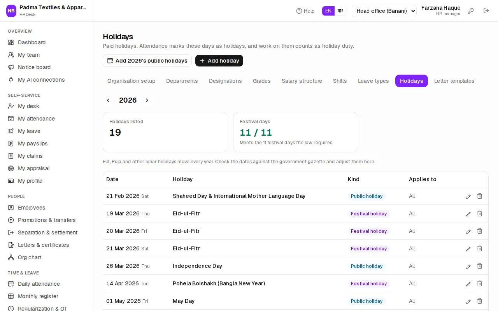The image size is (498, 311).
Task: Open the Monthly register page
Action: [x=47, y=296]
